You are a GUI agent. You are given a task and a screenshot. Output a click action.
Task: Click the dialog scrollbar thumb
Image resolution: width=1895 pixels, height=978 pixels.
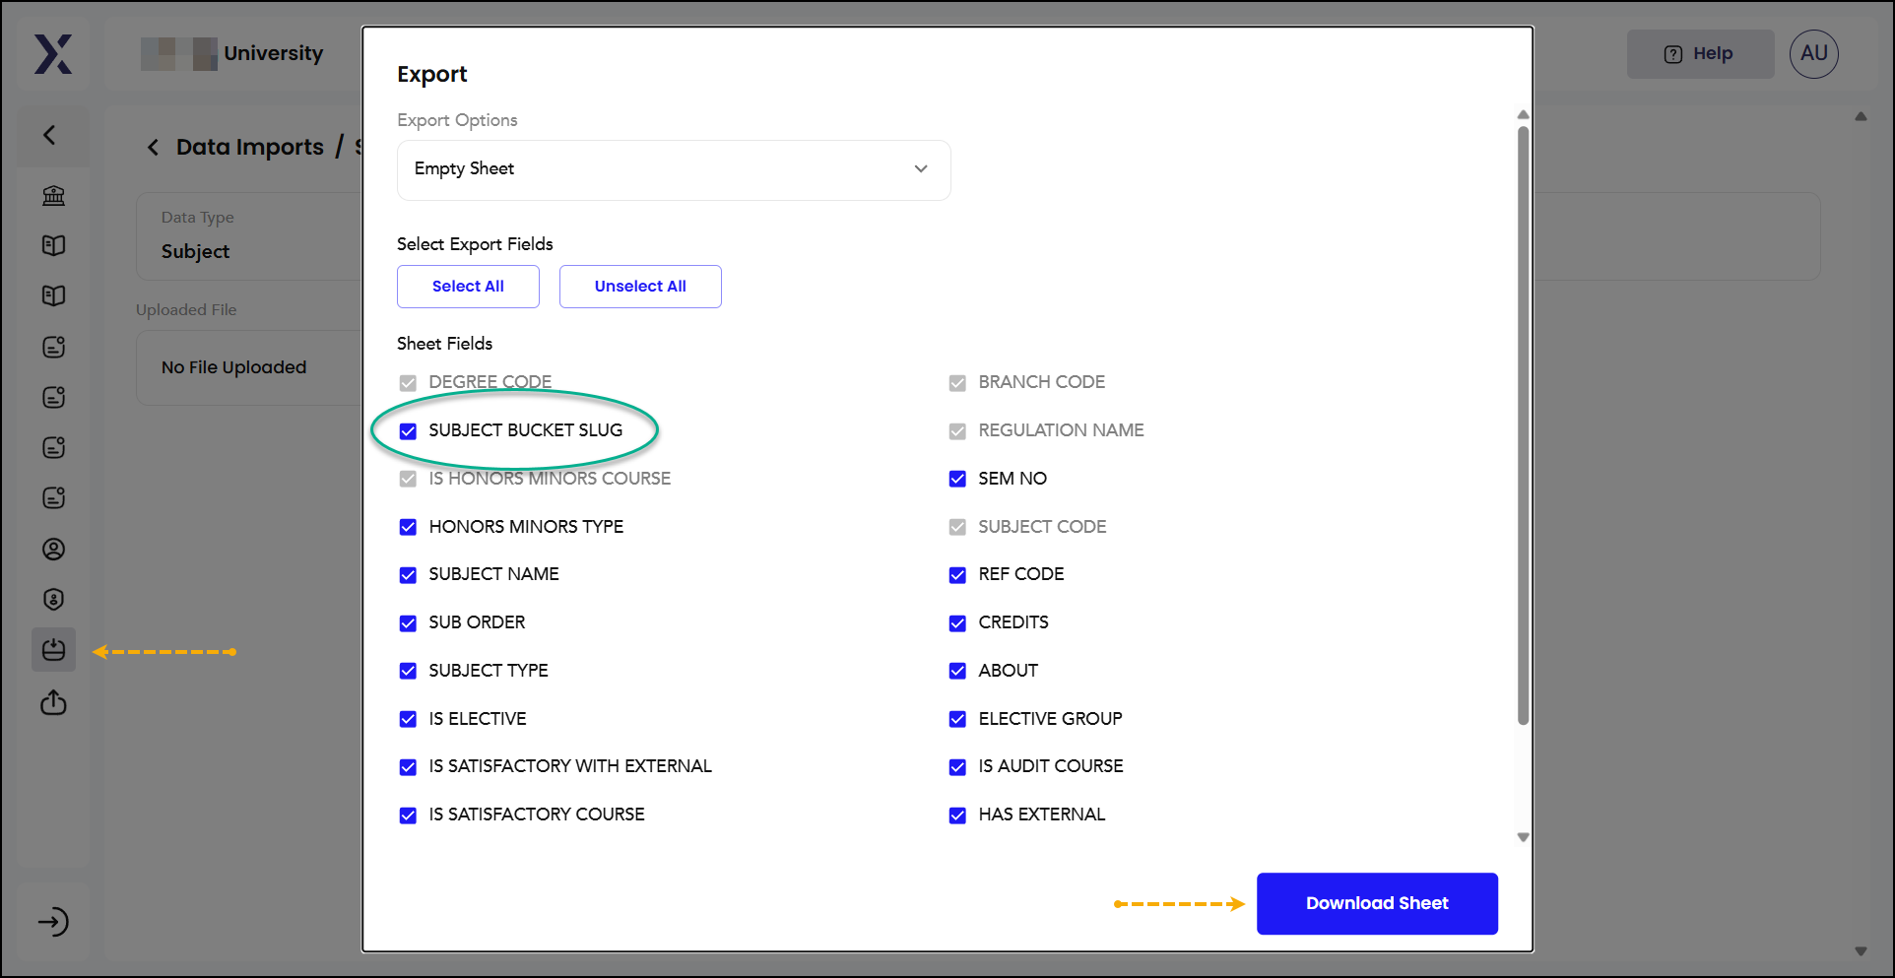1523,425
